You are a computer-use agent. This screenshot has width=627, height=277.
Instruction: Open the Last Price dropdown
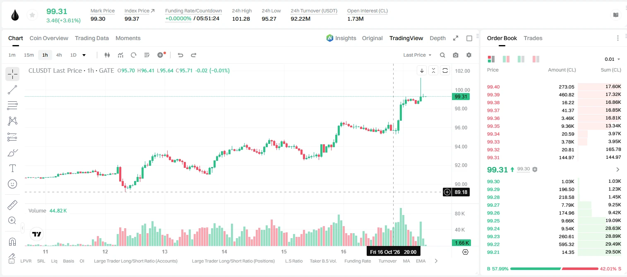point(417,55)
